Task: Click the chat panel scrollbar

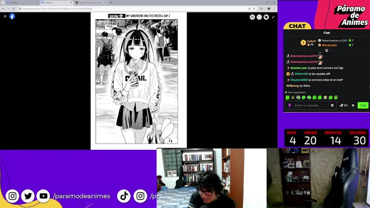Action: point(369,87)
